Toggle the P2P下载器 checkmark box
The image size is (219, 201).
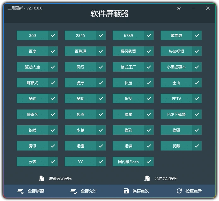[197, 115]
